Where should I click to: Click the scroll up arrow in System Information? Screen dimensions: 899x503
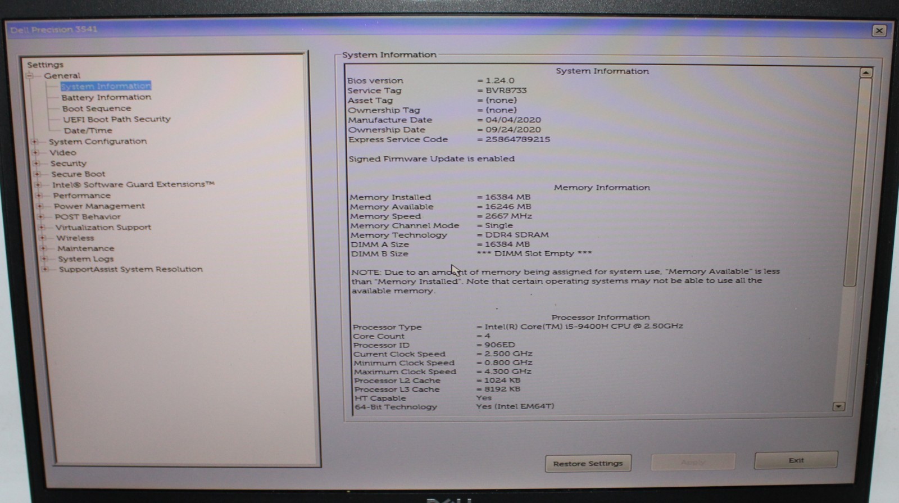(x=866, y=72)
